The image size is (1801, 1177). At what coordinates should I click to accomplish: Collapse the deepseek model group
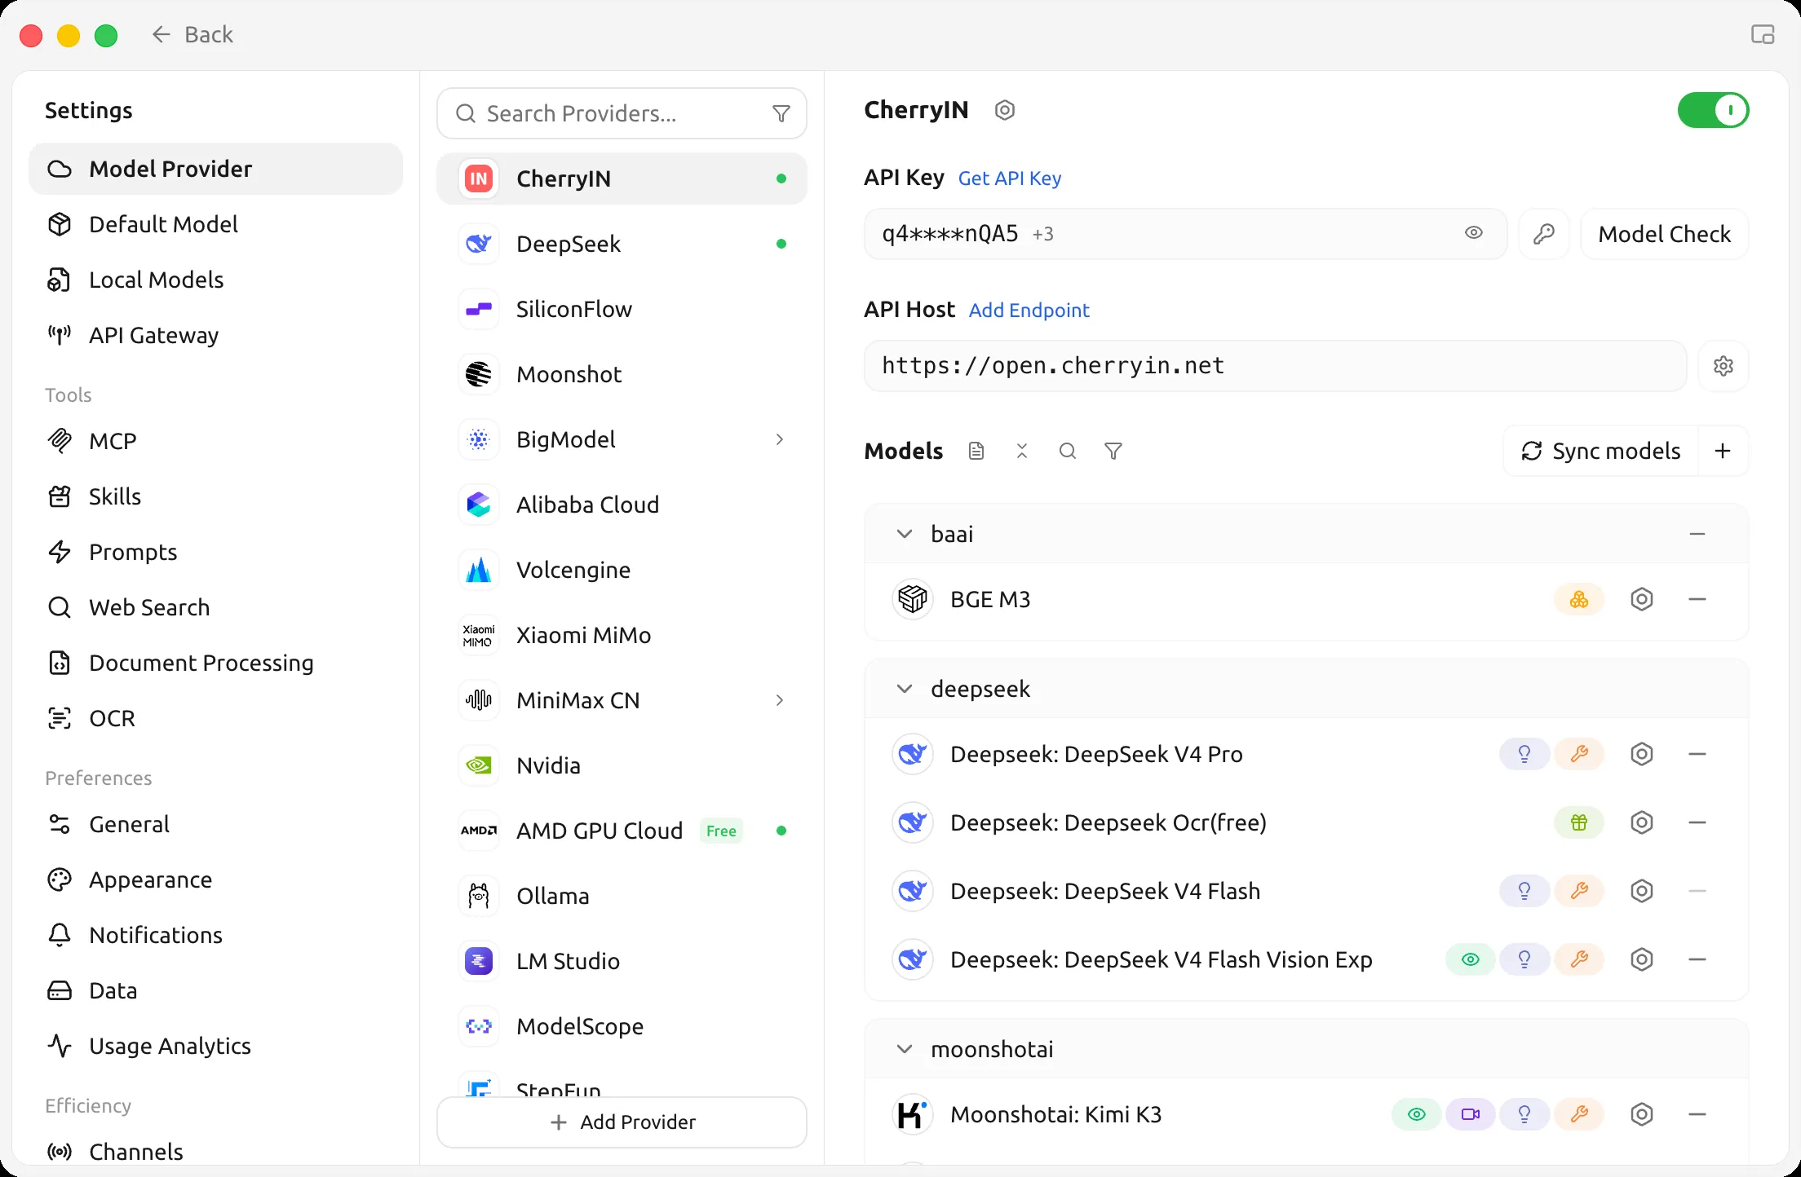[x=905, y=689]
